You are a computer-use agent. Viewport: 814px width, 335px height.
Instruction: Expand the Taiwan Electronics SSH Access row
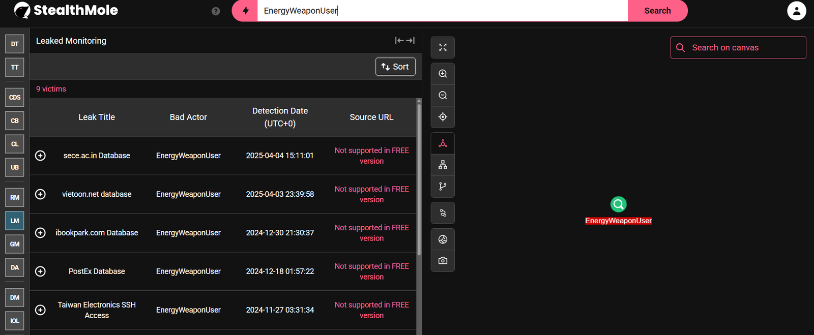(x=40, y=310)
